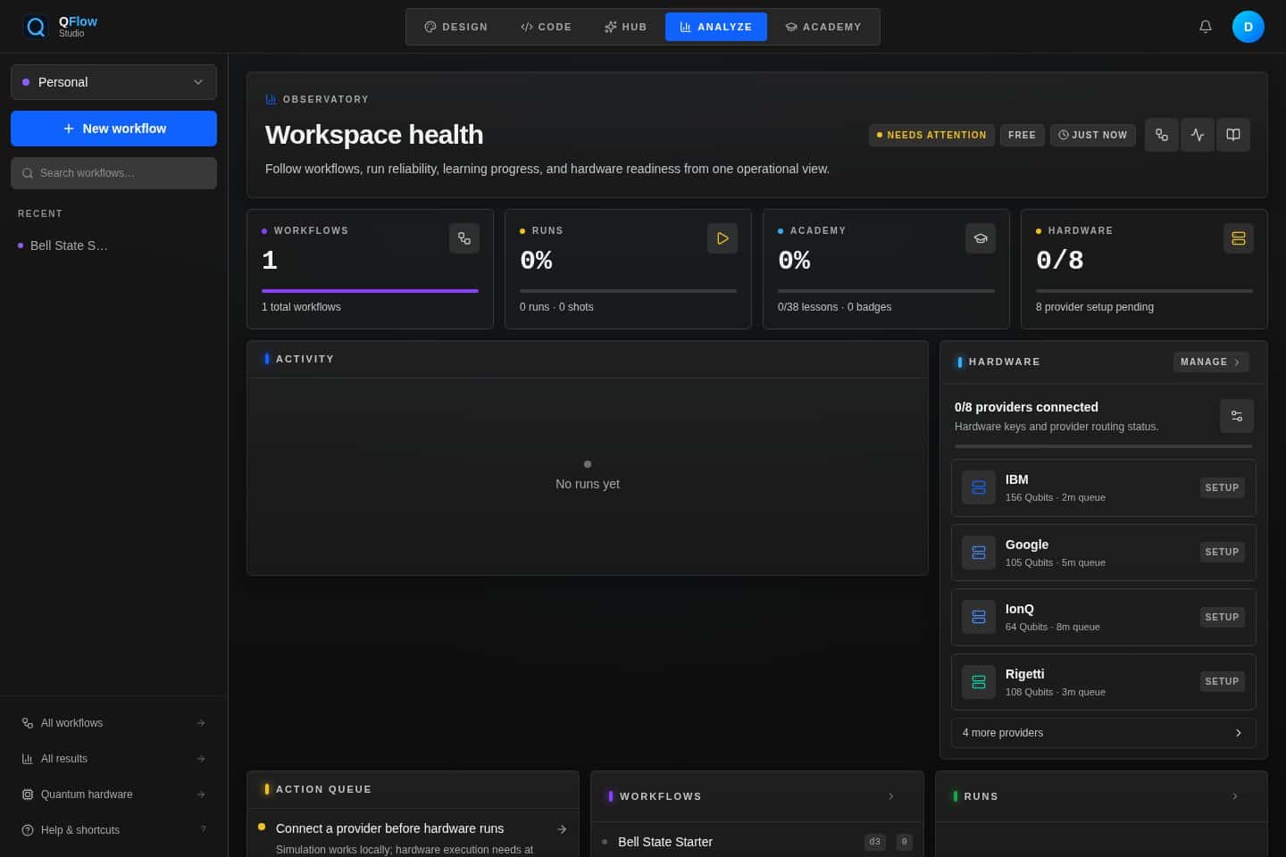The width and height of the screenshot is (1286, 857).
Task: Click the providers connected progress bar
Action: [1104, 446]
